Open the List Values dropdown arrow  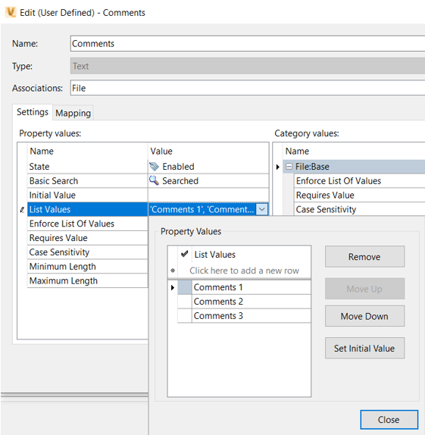pos(261,209)
